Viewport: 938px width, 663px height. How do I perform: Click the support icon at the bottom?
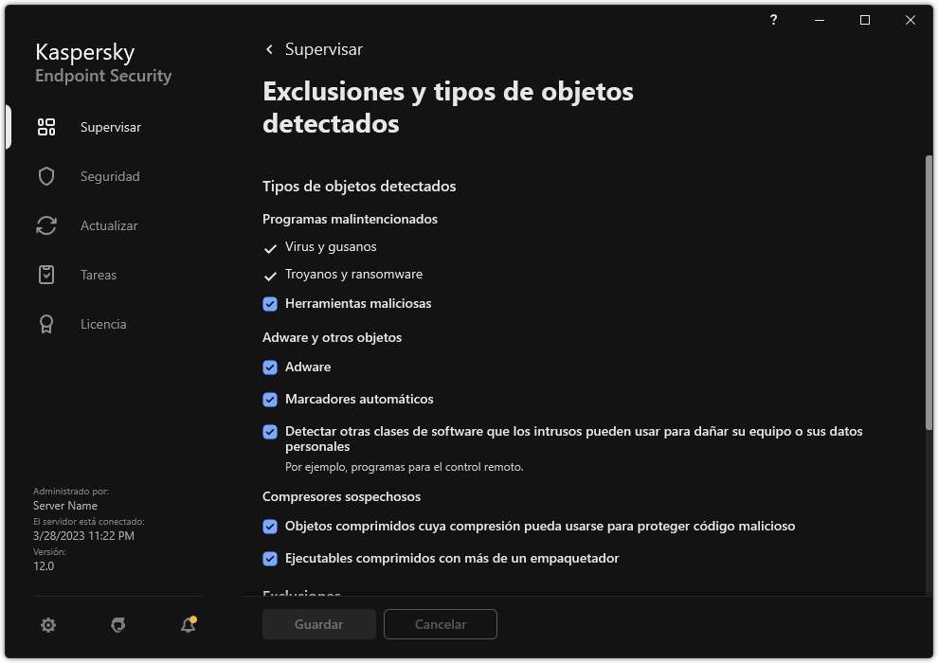click(117, 625)
